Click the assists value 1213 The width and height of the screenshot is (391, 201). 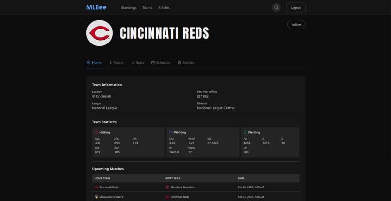[x=266, y=143]
